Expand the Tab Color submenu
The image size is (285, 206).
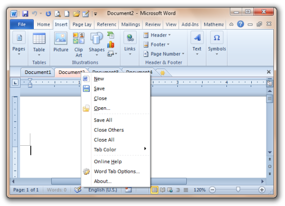click(x=116, y=149)
